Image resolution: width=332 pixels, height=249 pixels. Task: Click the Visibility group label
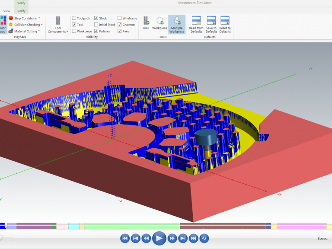pyautogui.click(x=92, y=37)
